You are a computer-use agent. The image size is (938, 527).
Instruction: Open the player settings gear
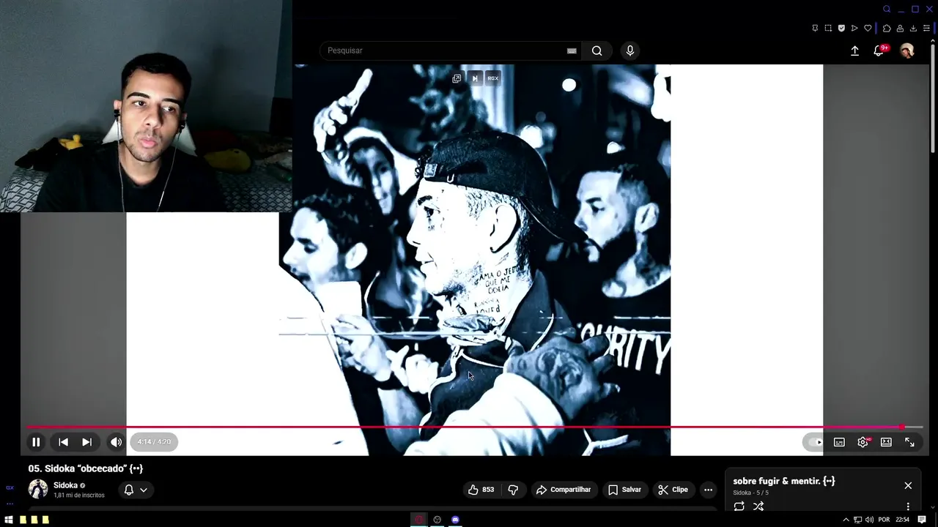(x=863, y=442)
